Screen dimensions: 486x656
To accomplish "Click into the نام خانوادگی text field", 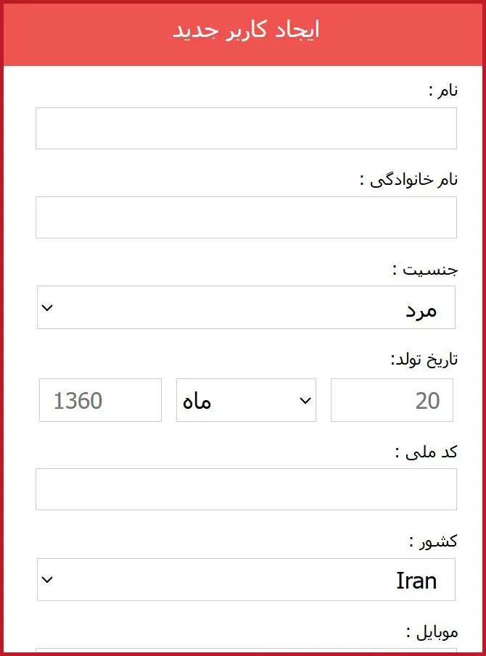I will [246, 217].
